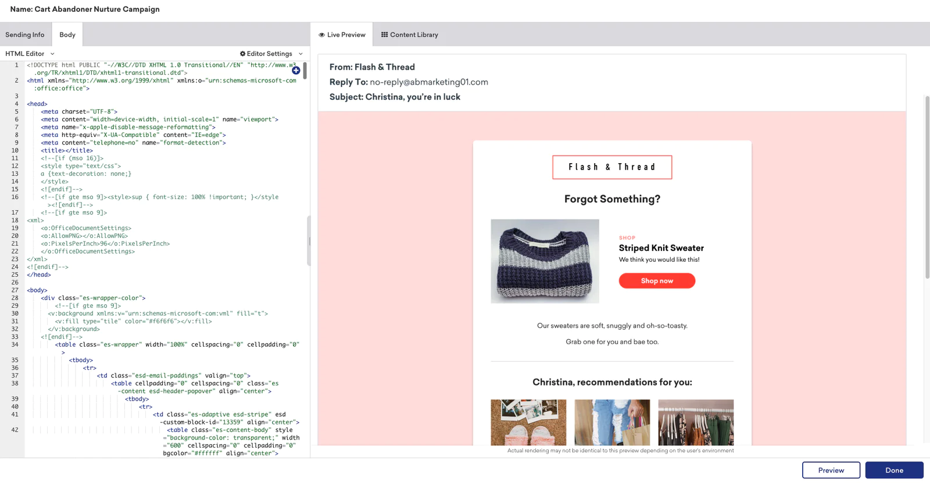The height and width of the screenshot is (483, 930).
Task: Click the preview pane vertical scrollbar
Action: point(927,187)
